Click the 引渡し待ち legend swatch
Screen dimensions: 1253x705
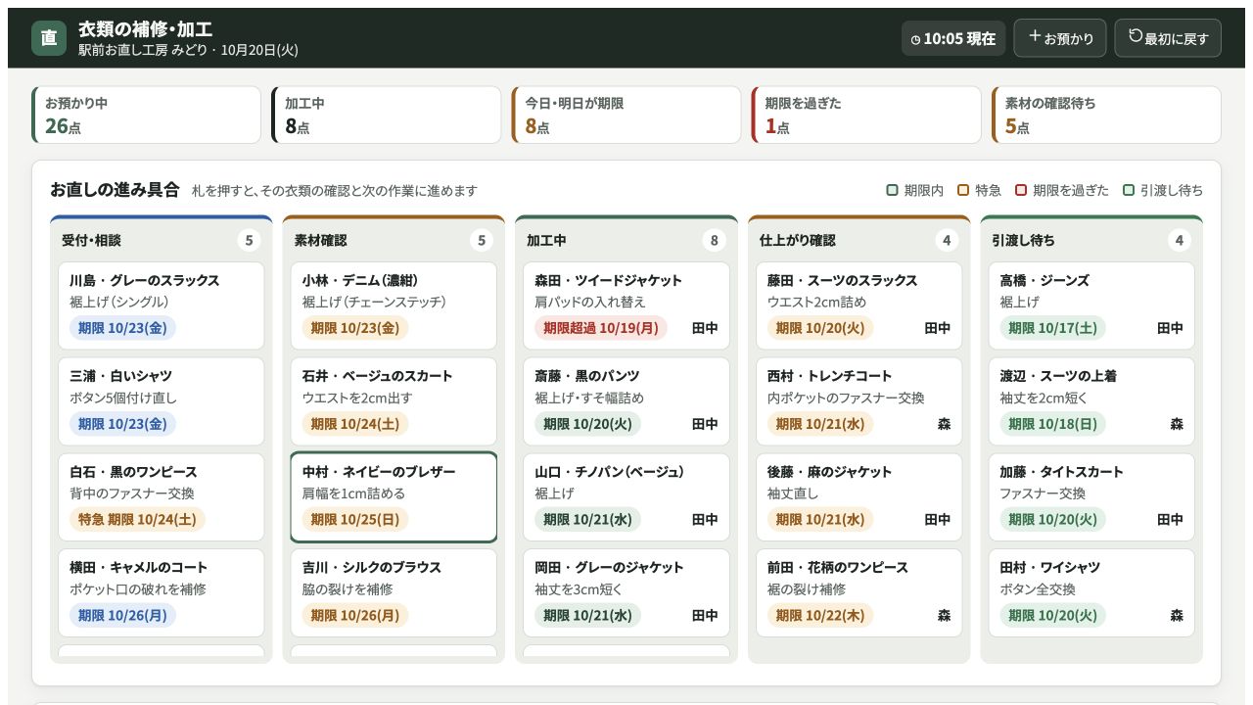point(1129,190)
